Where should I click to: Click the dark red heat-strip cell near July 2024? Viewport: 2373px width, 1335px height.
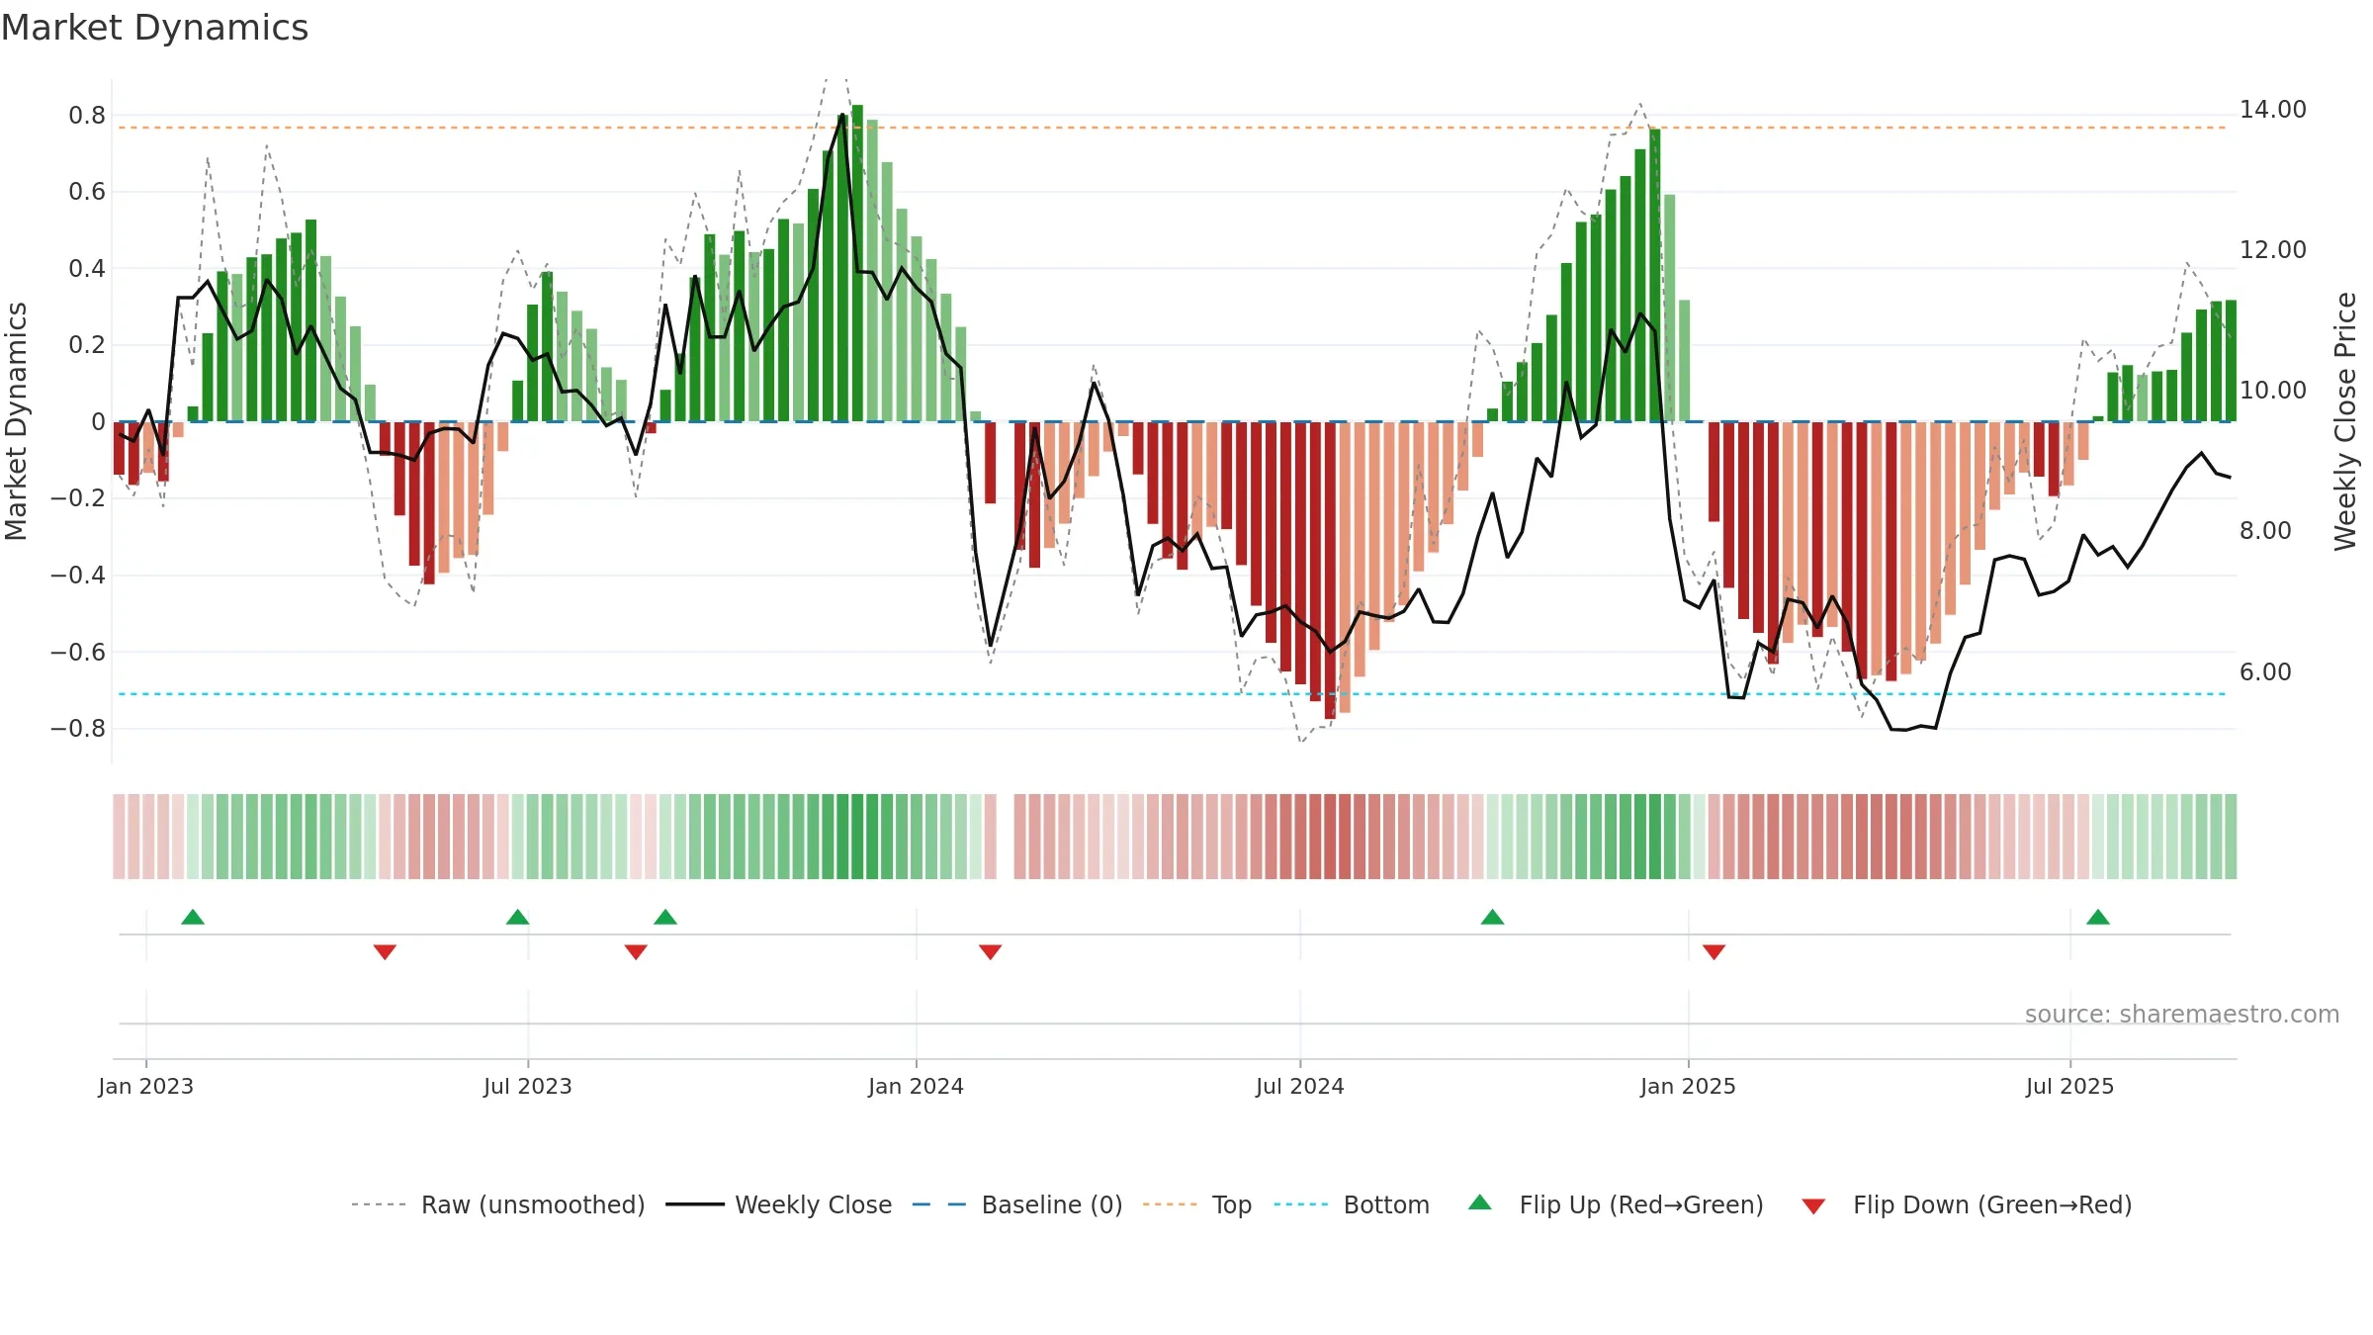point(1330,837)
